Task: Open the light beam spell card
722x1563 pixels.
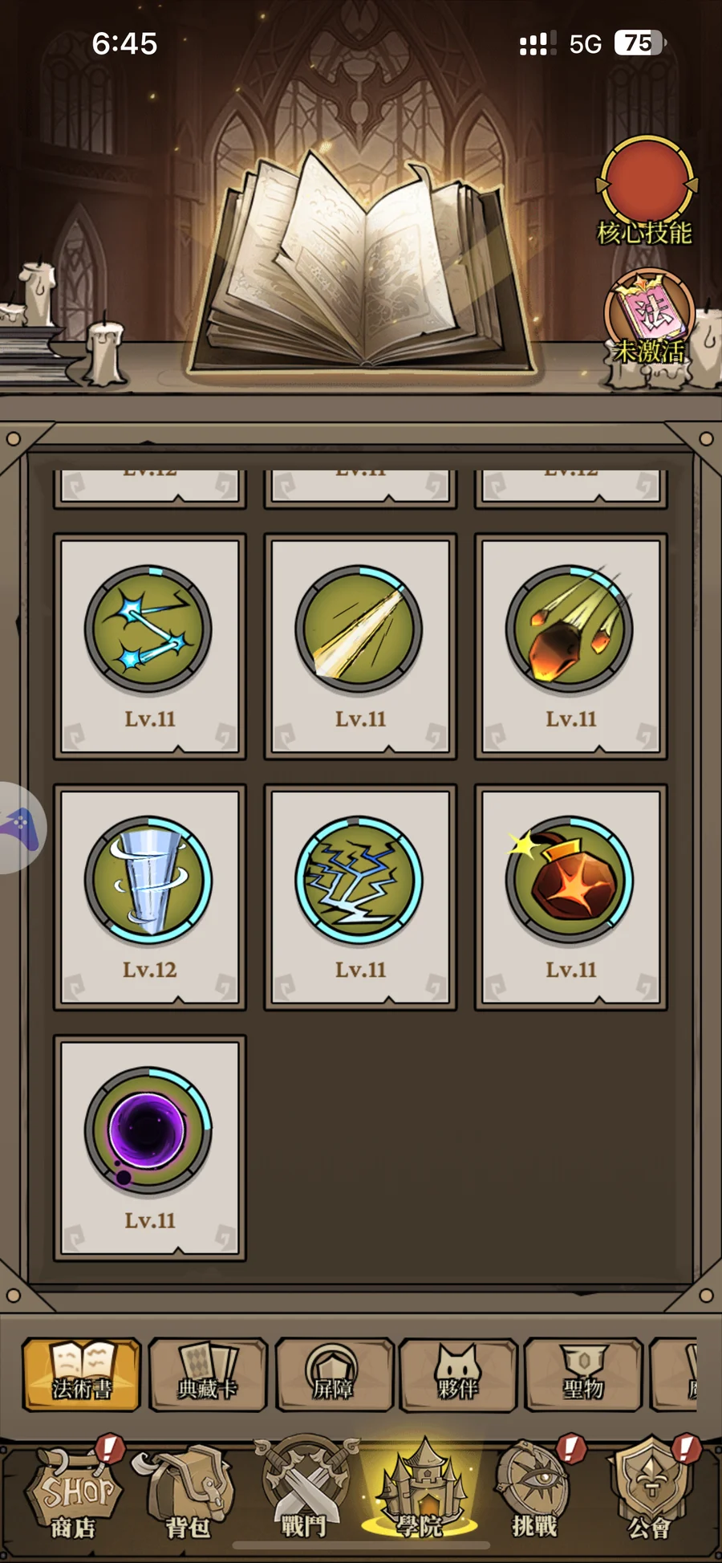Action: (x=360, y=647)
